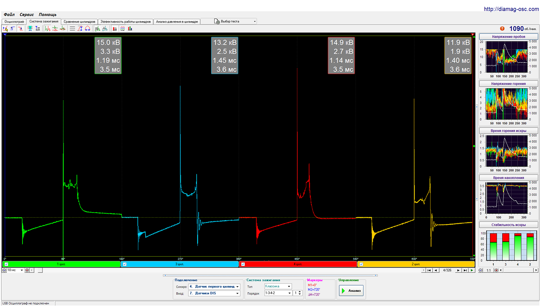The width and height of the screenshot is (543, 307).
Task: Start playback with the green play arrow
Action: [x=472, y=270]
